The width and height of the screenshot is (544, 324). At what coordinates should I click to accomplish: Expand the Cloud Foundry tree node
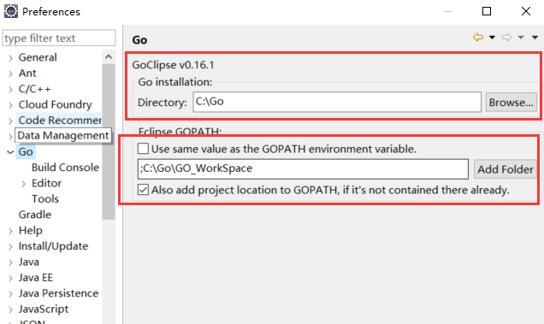(11, 105)
